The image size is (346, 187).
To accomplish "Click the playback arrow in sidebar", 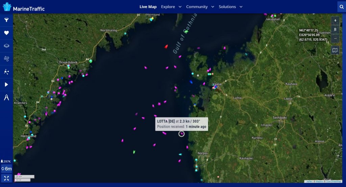I will [6, 84].
